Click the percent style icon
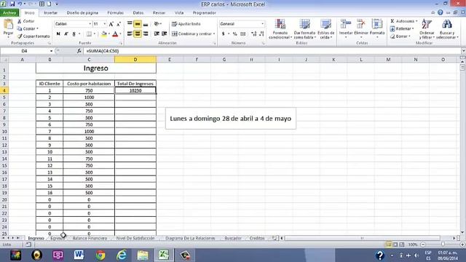The height and width of the screenshot is (262, 466). click(234, 34)
